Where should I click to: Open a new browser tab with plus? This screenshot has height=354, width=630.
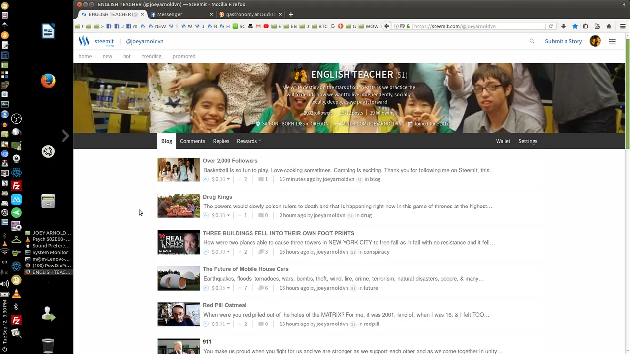point(291,14)
